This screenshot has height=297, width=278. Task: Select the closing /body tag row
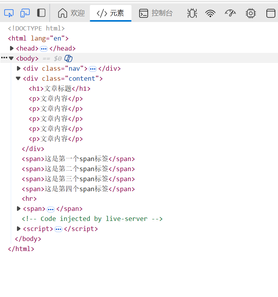pos(28,239)
